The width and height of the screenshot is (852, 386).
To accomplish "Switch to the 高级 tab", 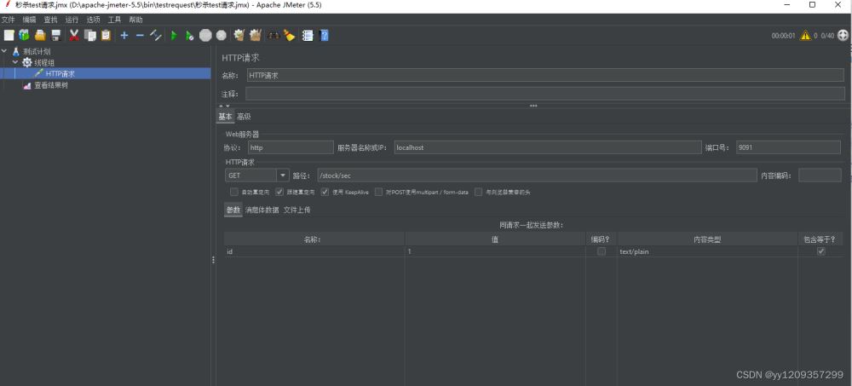I will click(244, 117).
